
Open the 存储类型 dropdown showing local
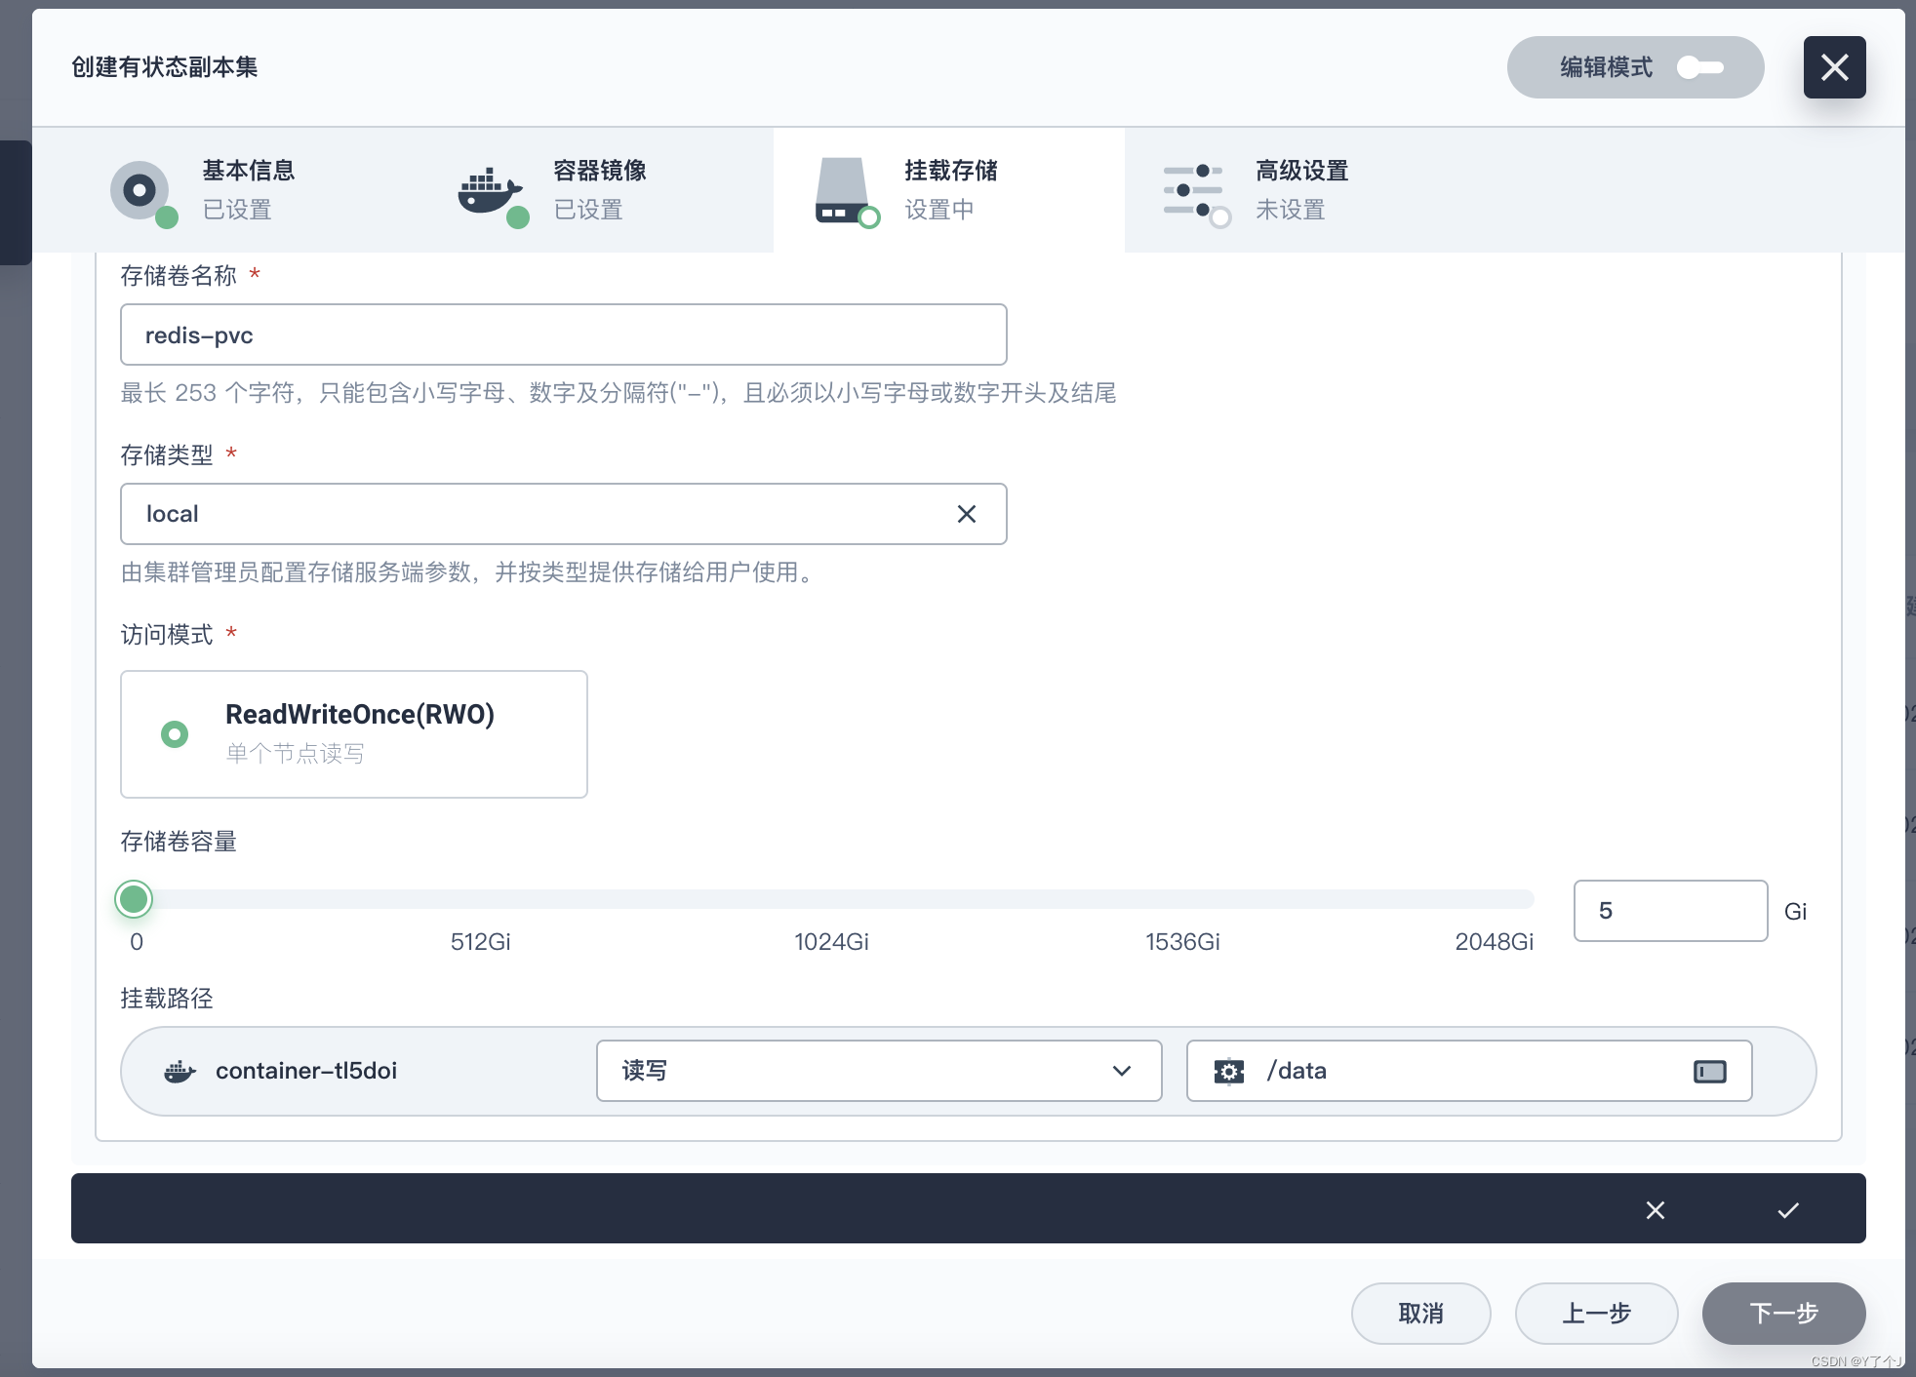[x=563, y=514]
